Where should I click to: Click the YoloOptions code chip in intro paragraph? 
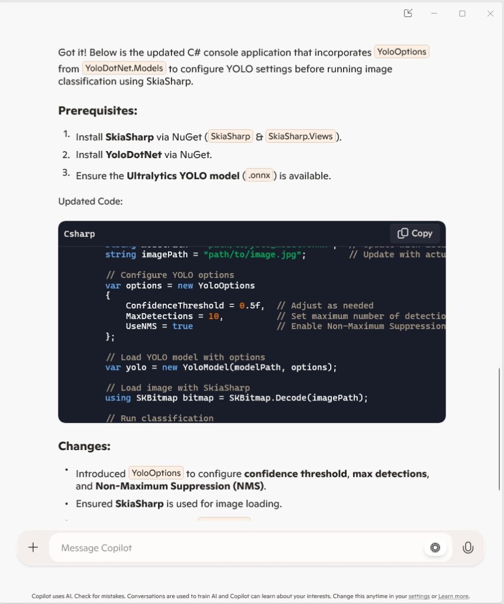pos(401,52)
